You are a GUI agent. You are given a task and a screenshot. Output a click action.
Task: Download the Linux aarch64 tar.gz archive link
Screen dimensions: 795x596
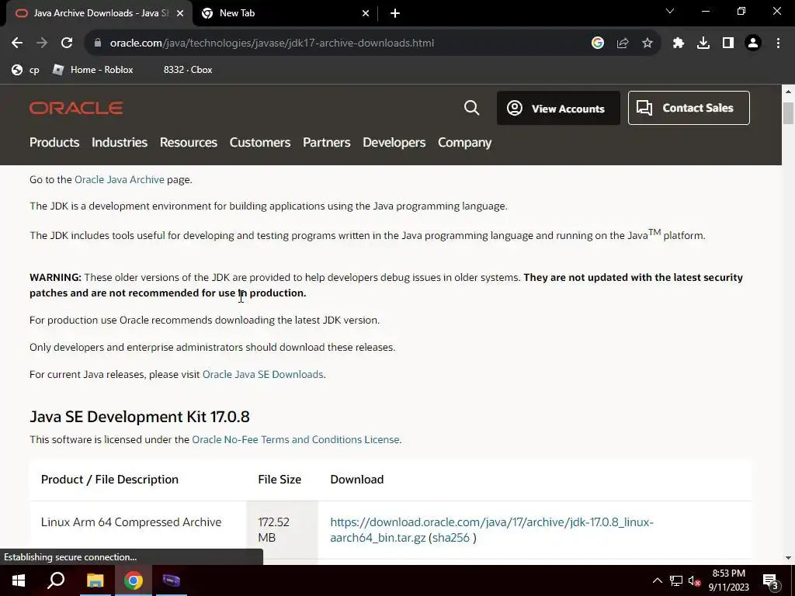click(491, 529)
